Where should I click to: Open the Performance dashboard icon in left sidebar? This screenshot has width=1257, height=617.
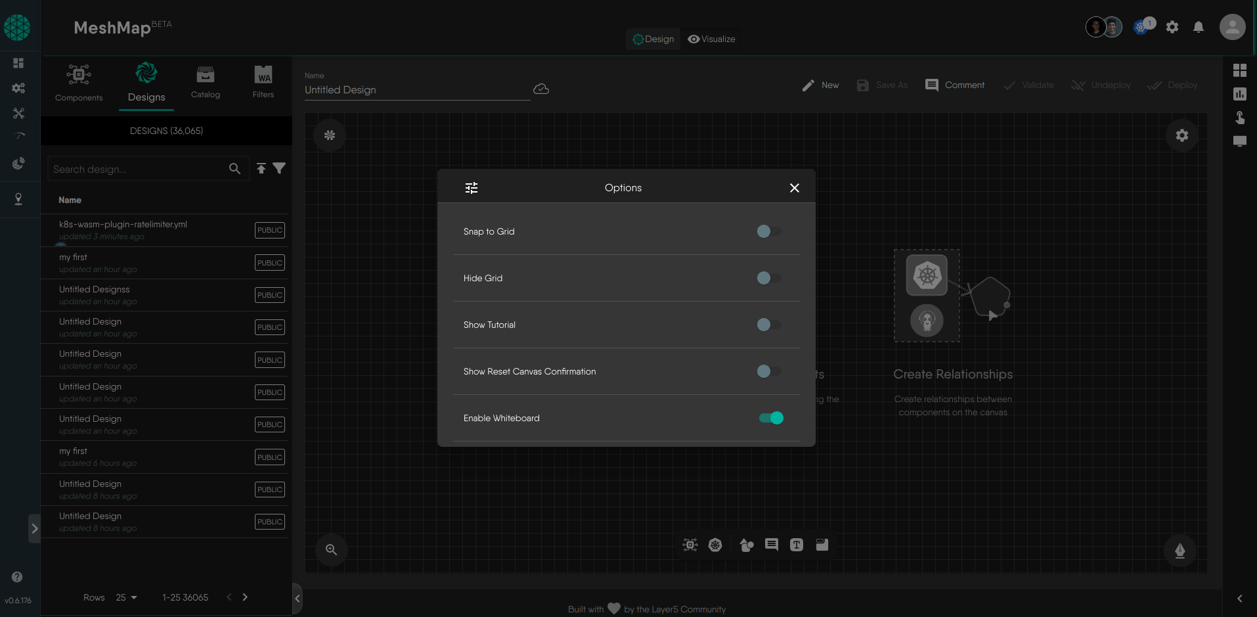click(x=18, y=136)
